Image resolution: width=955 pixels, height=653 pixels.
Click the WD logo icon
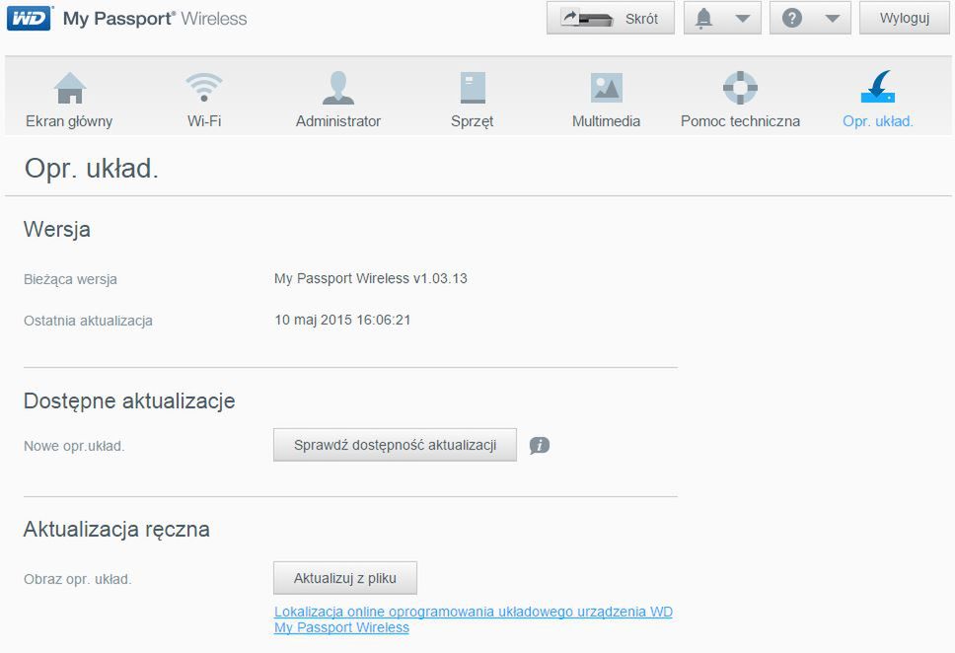click(x=30, y=18)
